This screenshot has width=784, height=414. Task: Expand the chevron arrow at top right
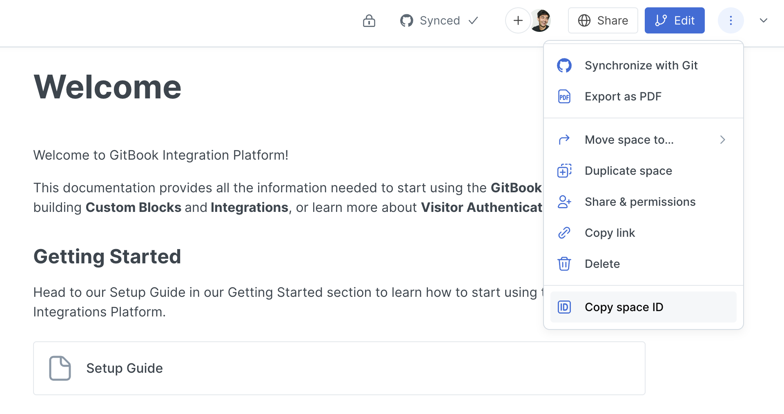[x=763, y=20]
